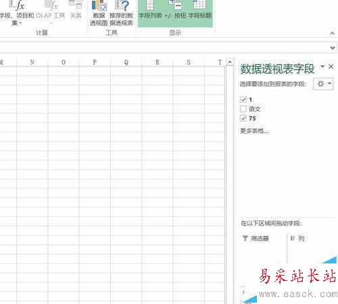Open the Relationships button

(x=76, y=10)
